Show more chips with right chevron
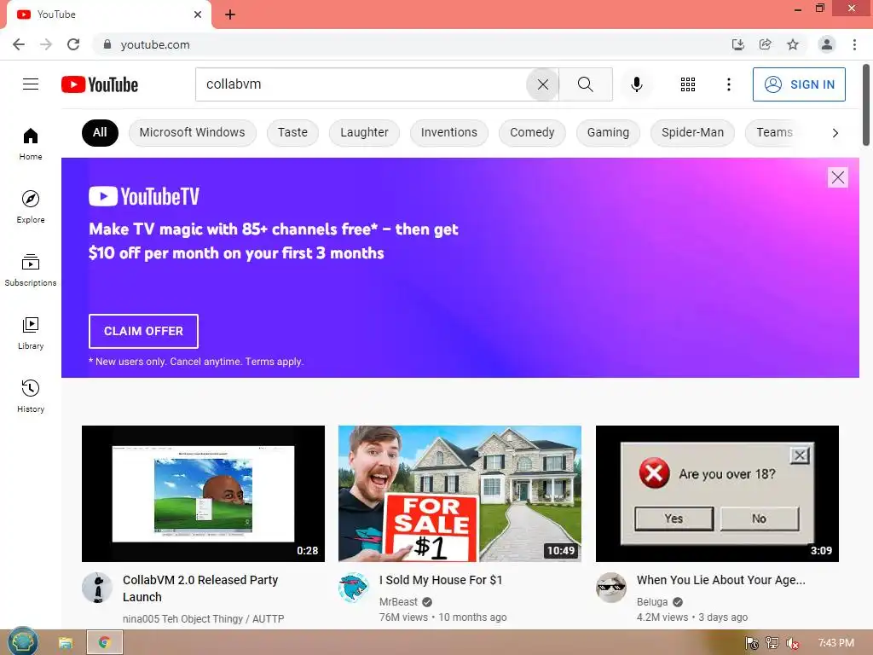Image resolution: width=873 pixels, height=655 pixels. pyautogui.click(x=835, y=133)
